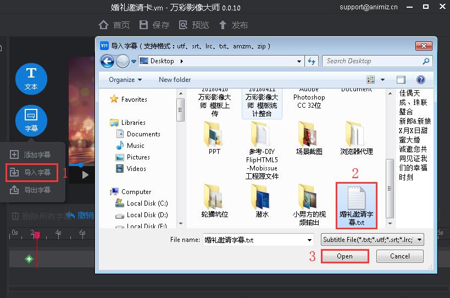The image size is (450, 298).
Task: Select Local Disk (D:)
Action: pyautogui.click(x=142, y=215)
